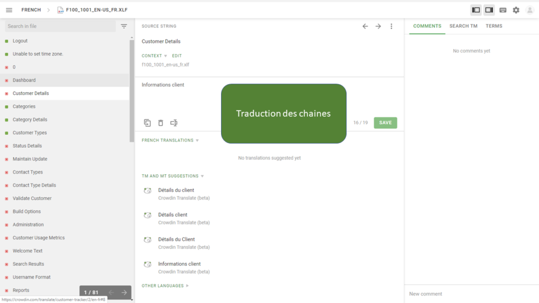The height and width of the screenshot is (303, 539).
Task: Click the text-field icon beside the trash
Action: click(174, 123)
